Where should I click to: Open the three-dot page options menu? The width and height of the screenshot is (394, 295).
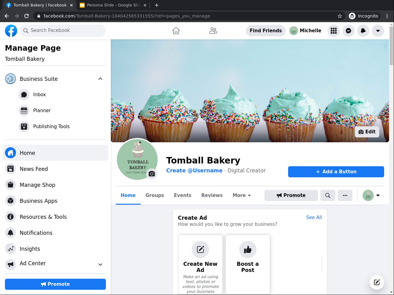click(x=345, y=195)
